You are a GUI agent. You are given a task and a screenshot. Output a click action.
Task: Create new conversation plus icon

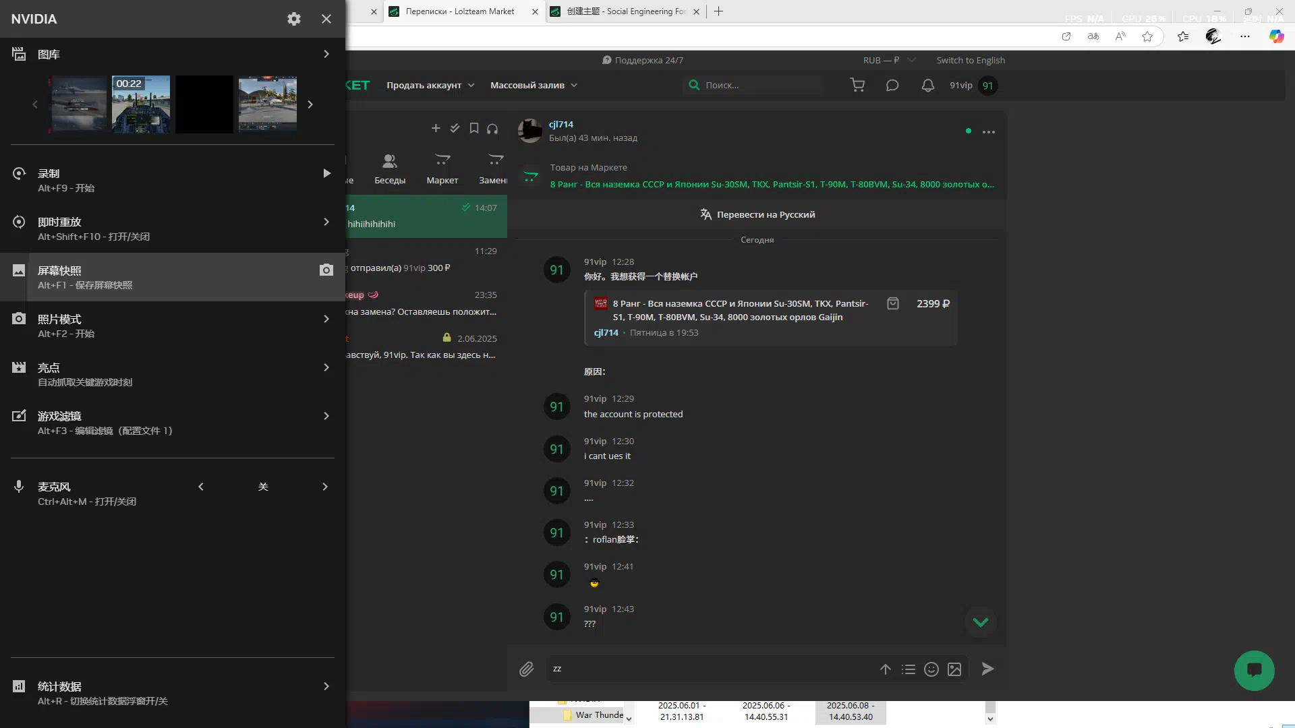(x=436, y=128)
